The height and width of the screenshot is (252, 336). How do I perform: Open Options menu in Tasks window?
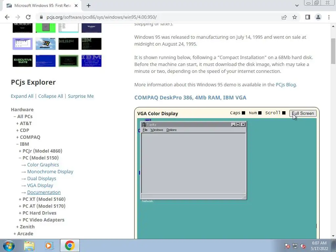(x=171, y=130)
